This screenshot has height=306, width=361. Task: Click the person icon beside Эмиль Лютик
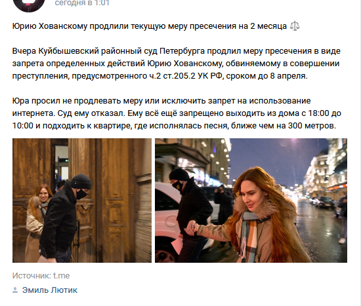click(x=15, y=290)
